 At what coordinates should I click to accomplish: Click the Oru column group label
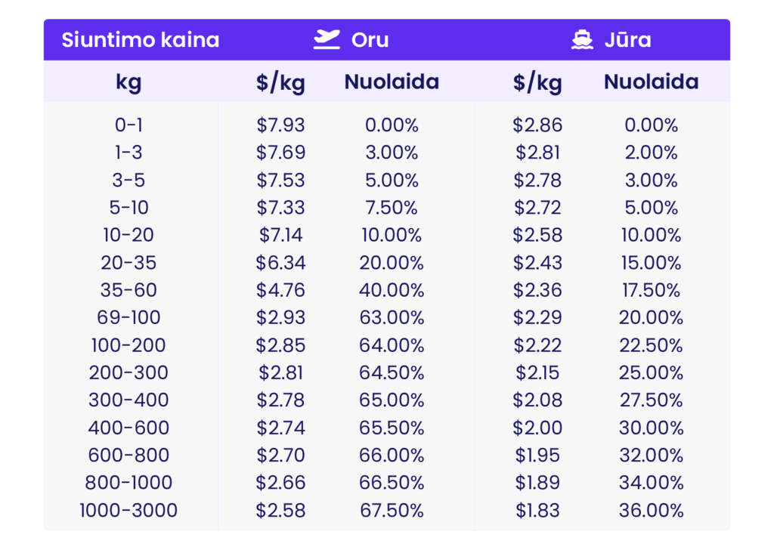[370, 40]
